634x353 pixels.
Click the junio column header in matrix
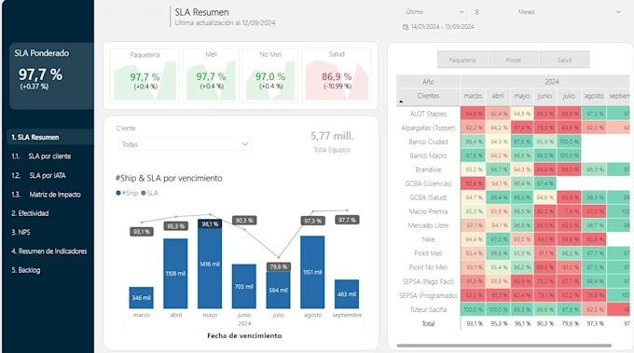pos(544,96)
